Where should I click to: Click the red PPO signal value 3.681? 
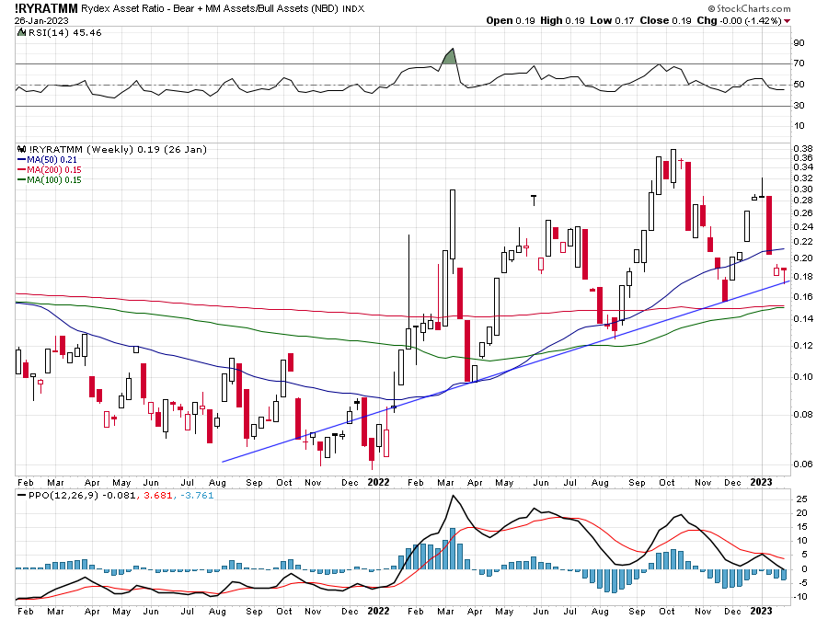(158, 496)
